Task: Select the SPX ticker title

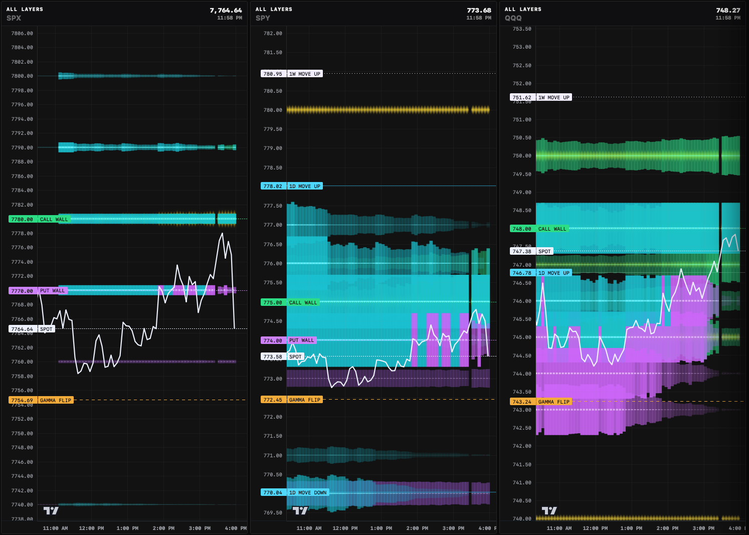Action: 14,18
